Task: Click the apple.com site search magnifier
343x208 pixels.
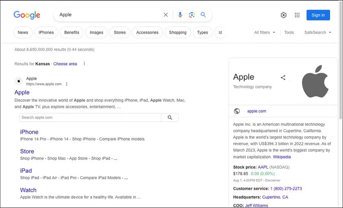Action: click(x=170, y=117)
